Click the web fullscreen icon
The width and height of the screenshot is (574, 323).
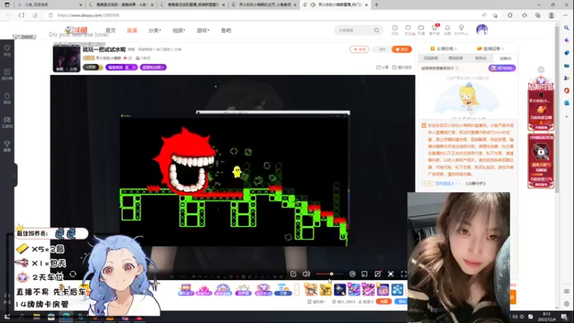coord(390,274)
